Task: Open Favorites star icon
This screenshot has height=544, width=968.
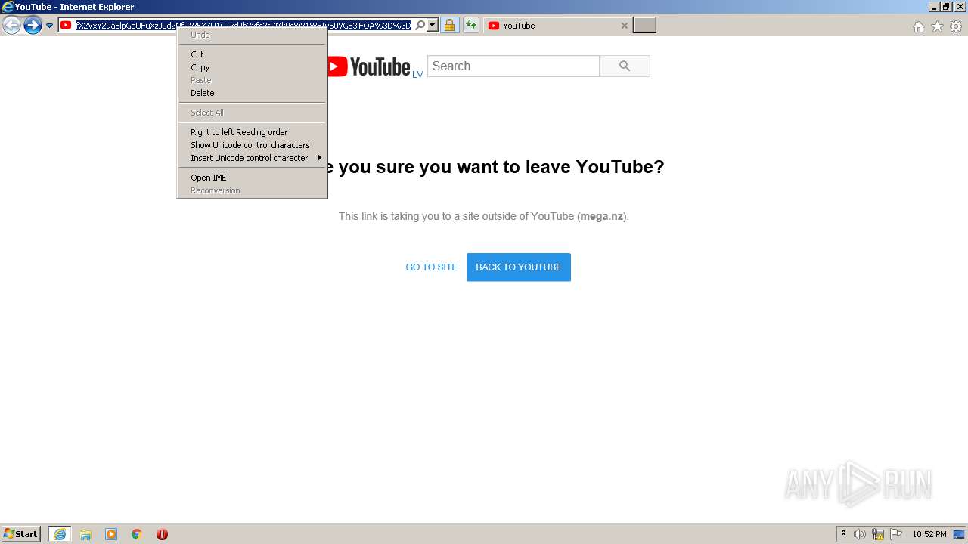Action: coord(937,26)
